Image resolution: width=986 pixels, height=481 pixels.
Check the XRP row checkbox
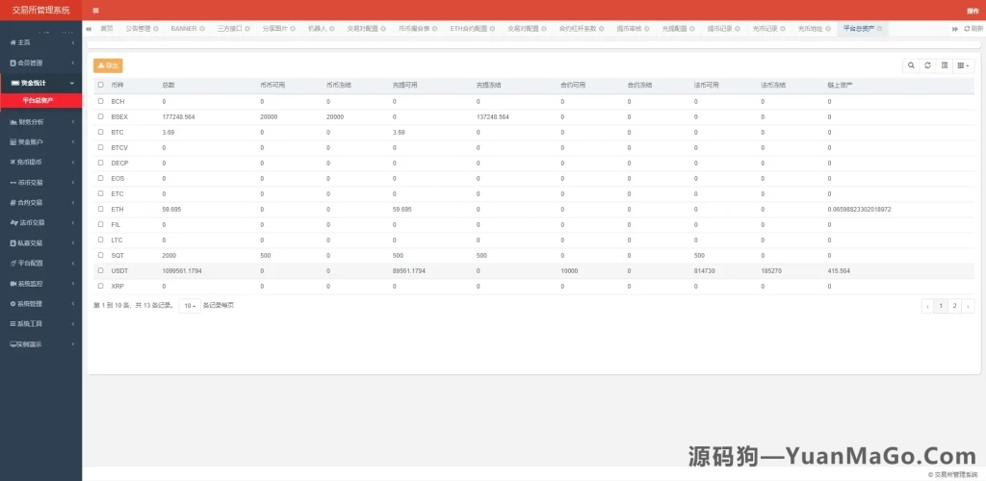100,287
